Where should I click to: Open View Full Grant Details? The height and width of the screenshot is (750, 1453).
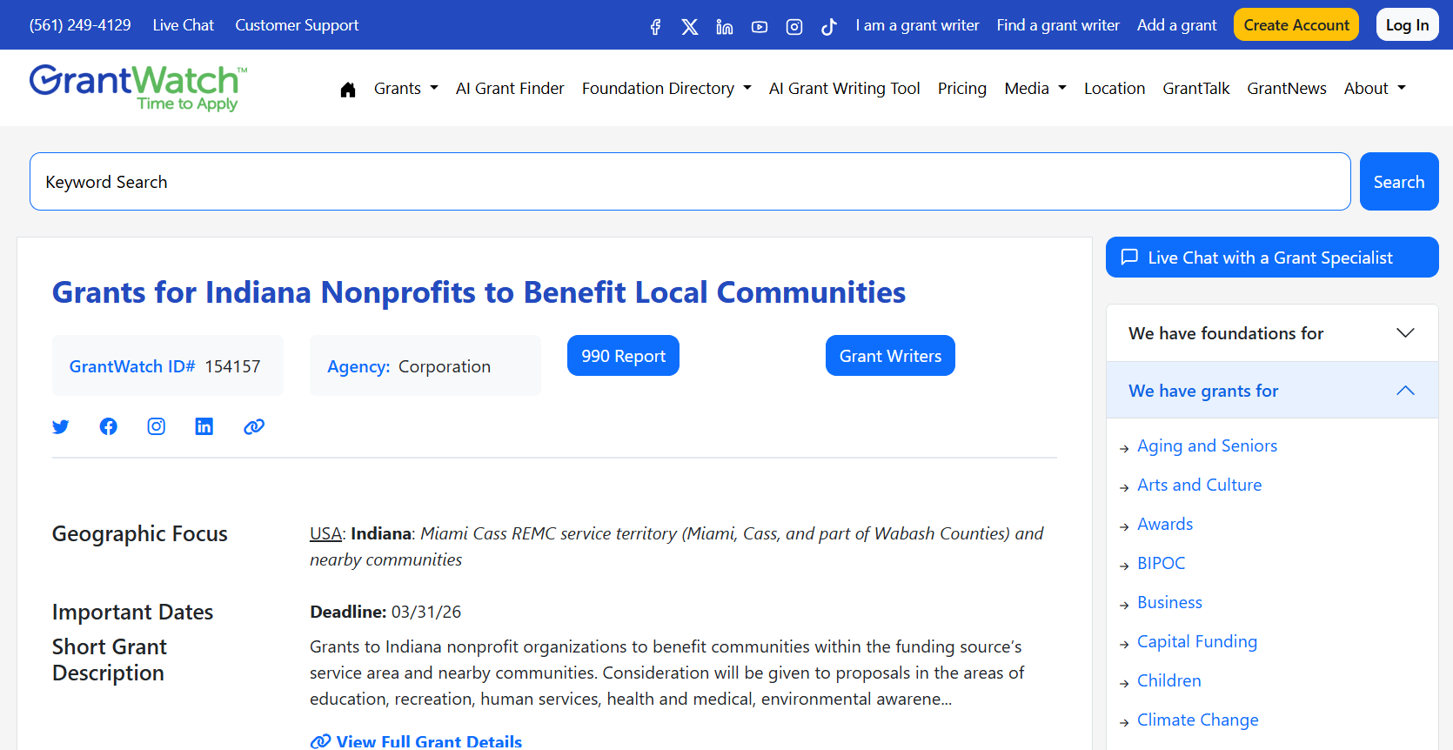[x=416, y=741]
